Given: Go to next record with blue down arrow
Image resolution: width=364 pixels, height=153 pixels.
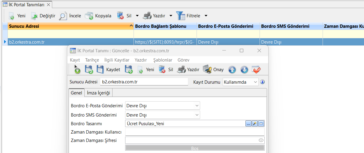Looking at the screenshot, I should [244, 70].
